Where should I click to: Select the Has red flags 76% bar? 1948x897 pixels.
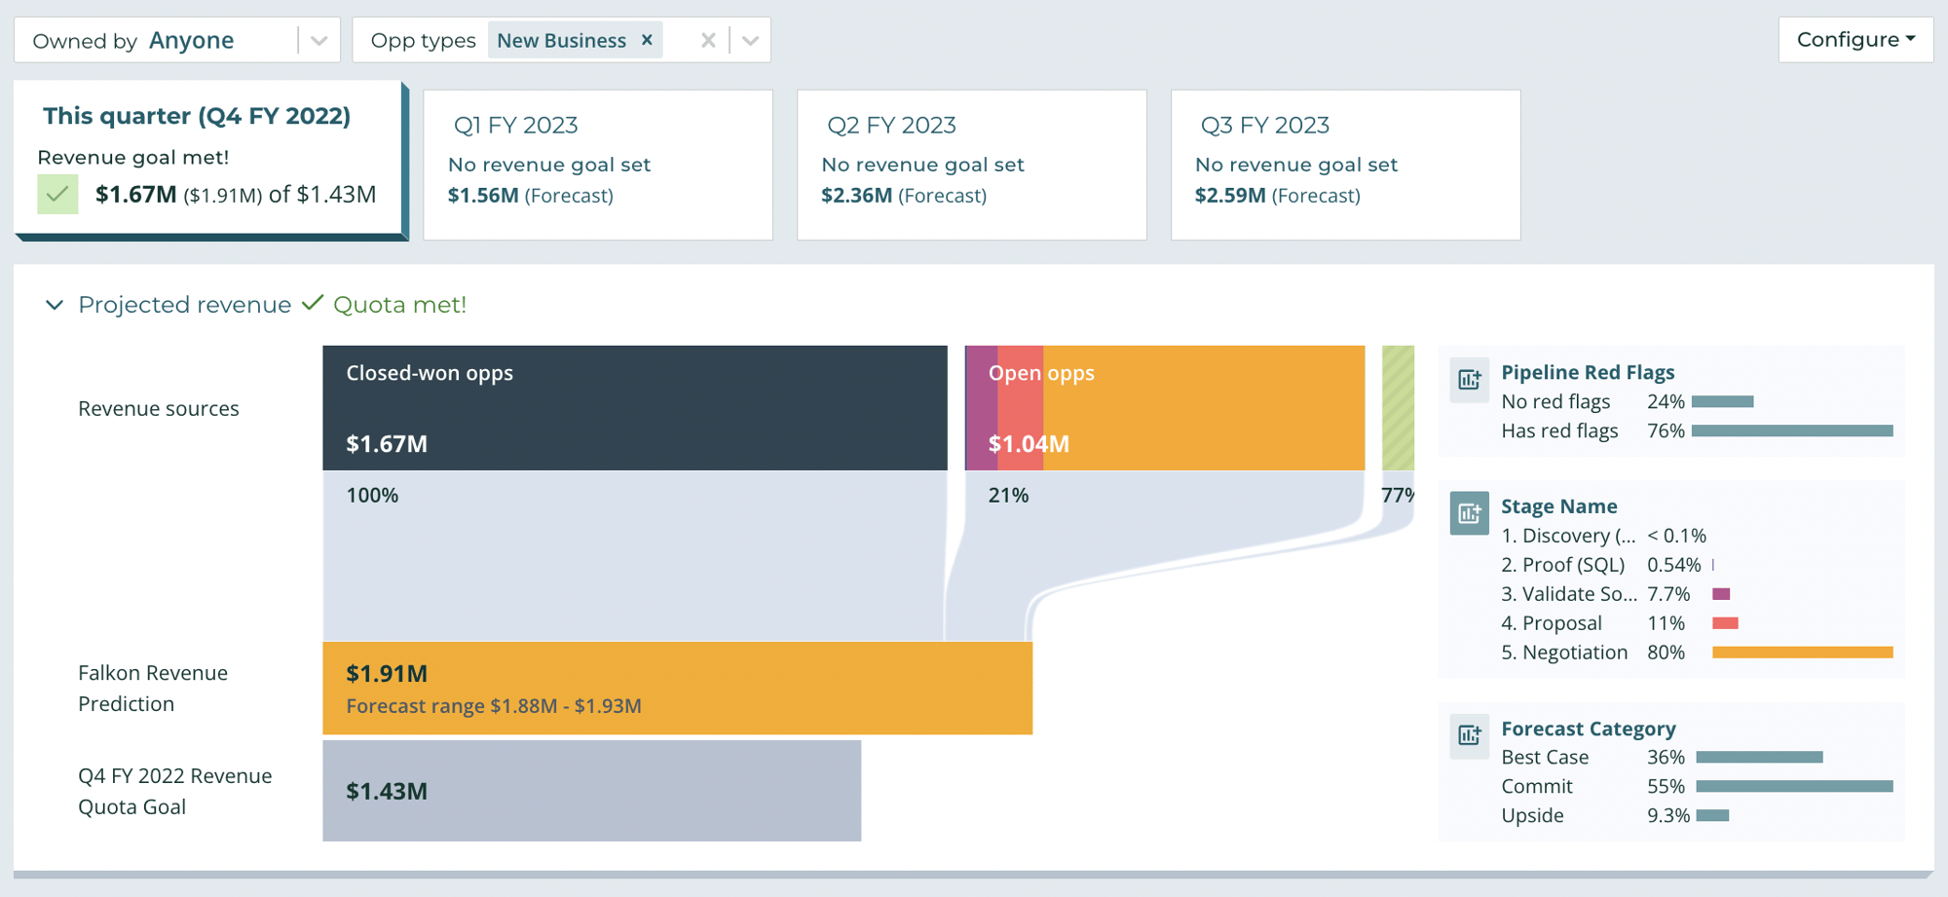[x=1792, y=430]
